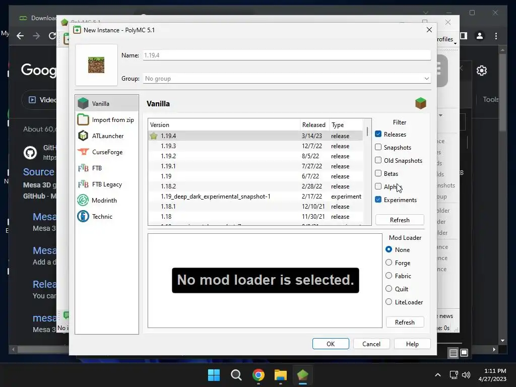Go forward in Chrome browser
The height and width of the screenshot is (387, 516).
[36, 36]
